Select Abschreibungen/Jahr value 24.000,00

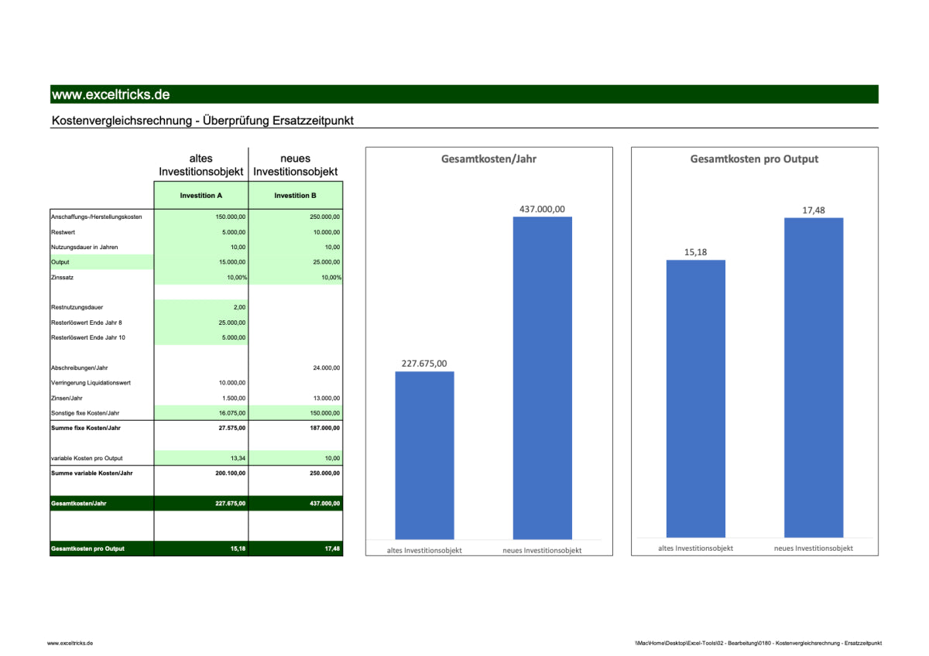(296, 367)
